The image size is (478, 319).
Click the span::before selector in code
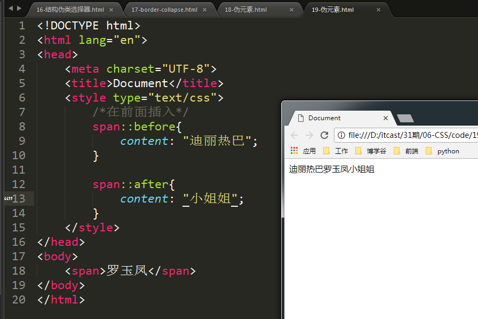pos(134,127)
